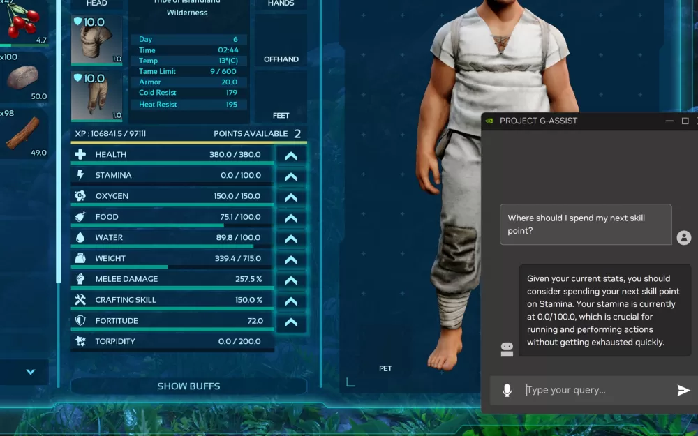Click the Torpidity 0.0 / 200.0 row
698x436 pixels.
tap(172, 341)
